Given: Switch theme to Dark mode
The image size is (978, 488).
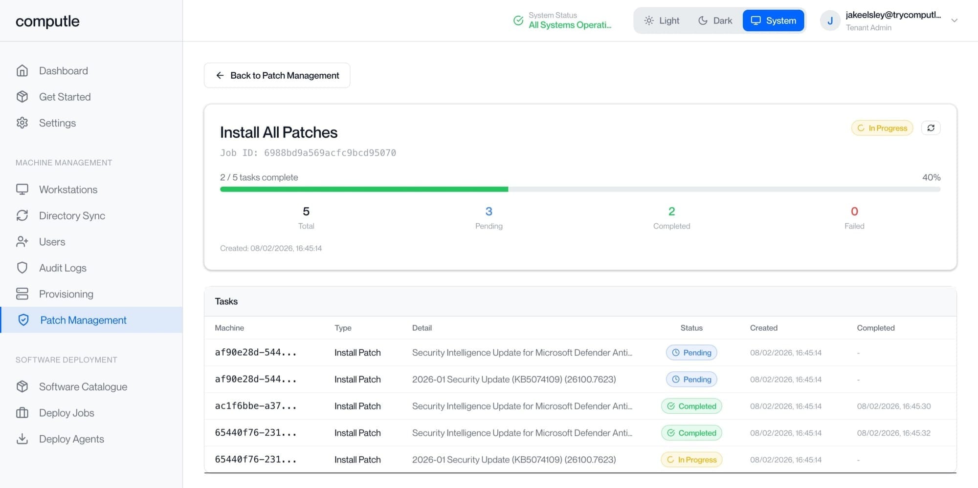Looking at the screenshot, I should point(715,21).
